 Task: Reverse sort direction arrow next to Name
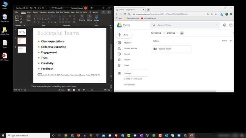tap(231, 41)
